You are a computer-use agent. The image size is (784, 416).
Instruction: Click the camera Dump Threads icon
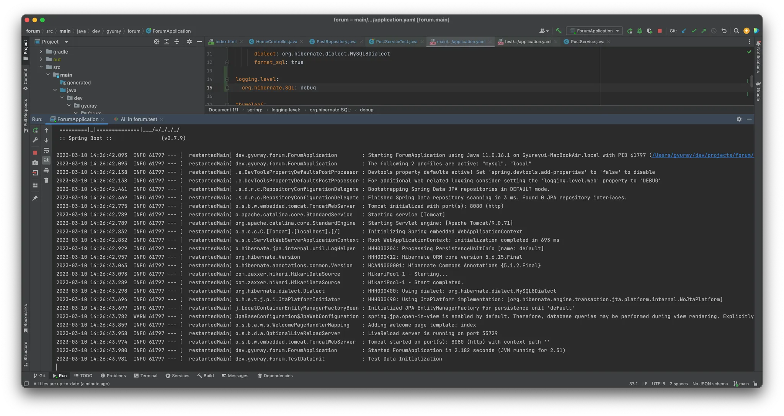click(35, 163)
